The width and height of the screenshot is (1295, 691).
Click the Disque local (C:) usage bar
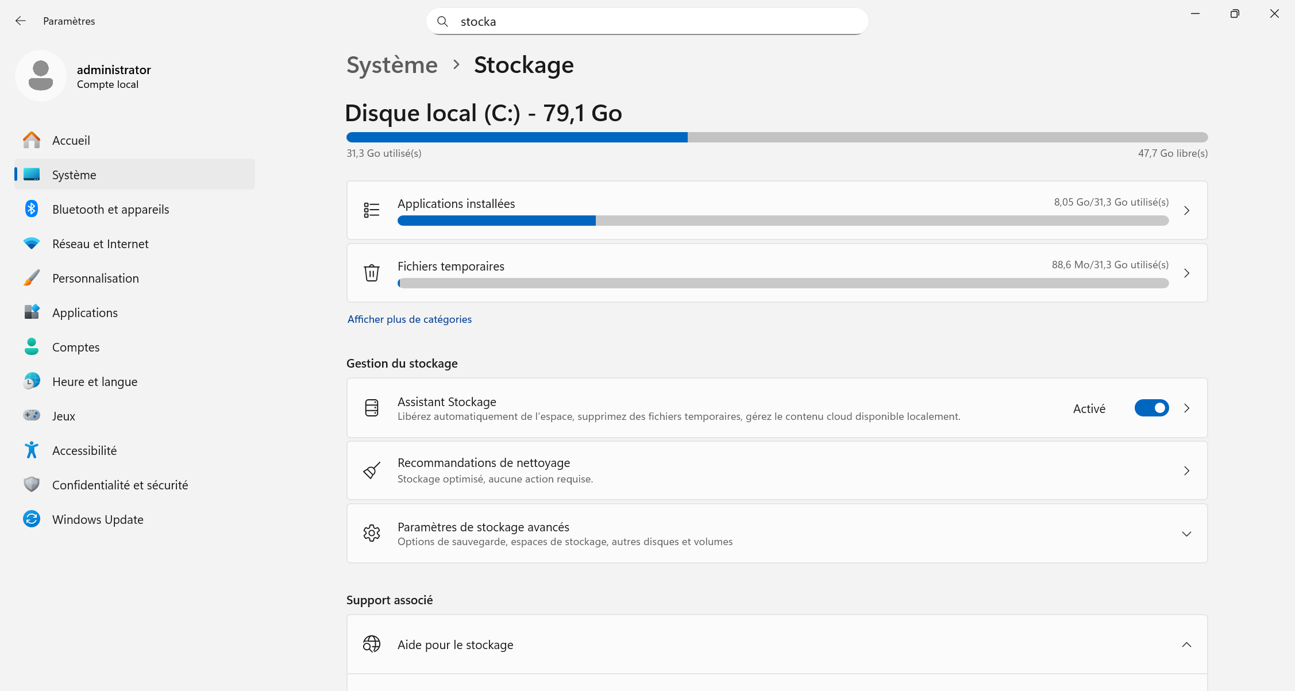coord(777,137)
